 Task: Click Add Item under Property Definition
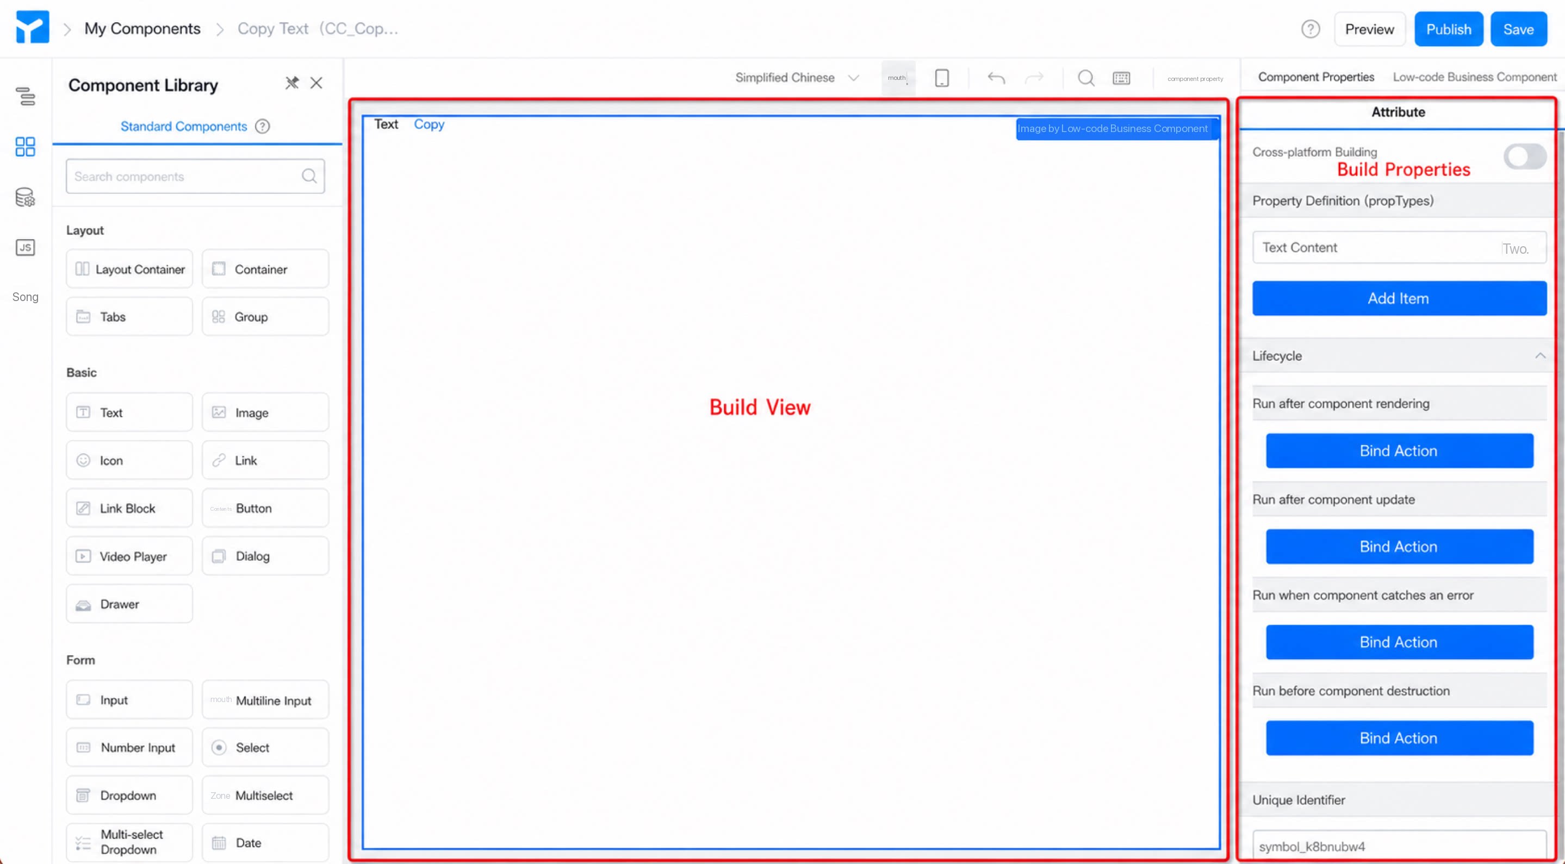pyautogui.click(x=1399, y=298)
